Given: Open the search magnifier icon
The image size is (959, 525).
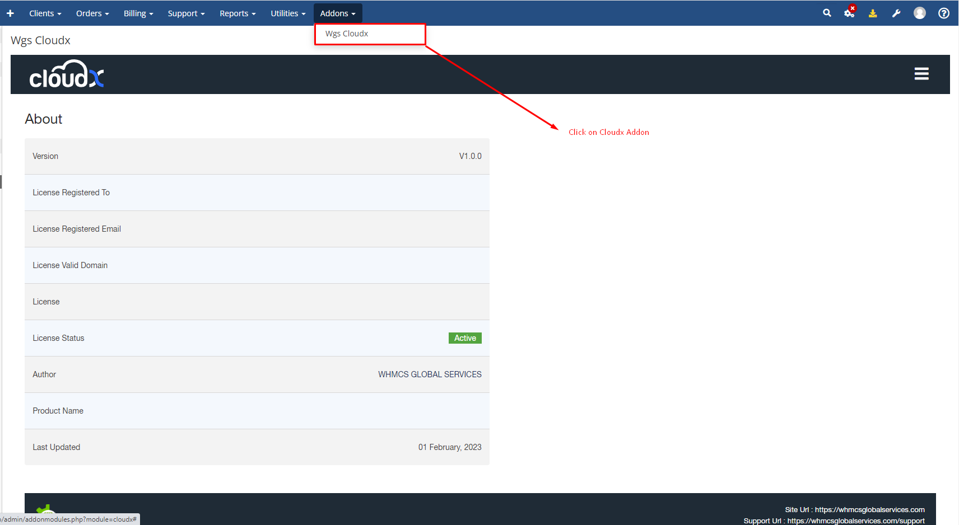Looking at the screenshot, I should (x=827, y=13).
